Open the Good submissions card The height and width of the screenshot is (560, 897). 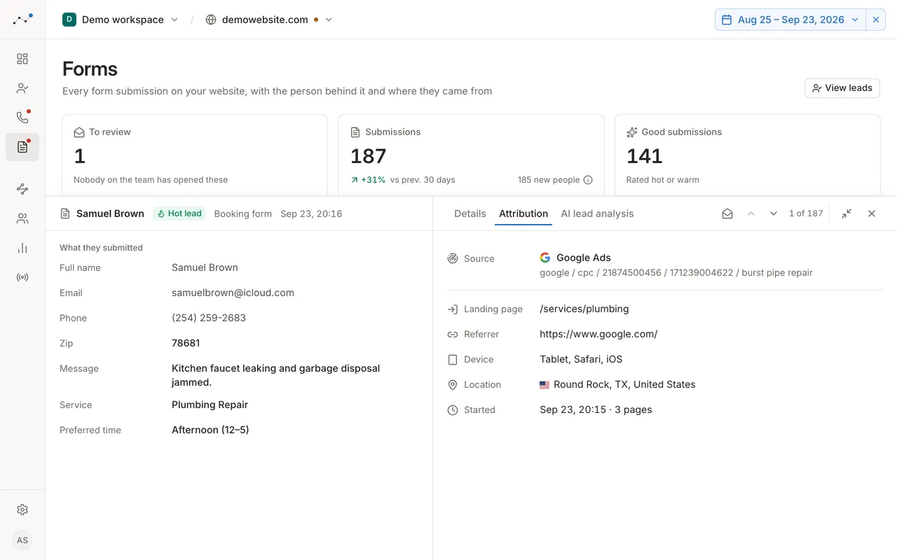(748, 155)
